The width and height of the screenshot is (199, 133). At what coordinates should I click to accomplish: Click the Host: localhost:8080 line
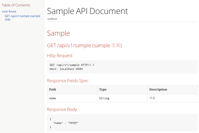pos(66,69)
